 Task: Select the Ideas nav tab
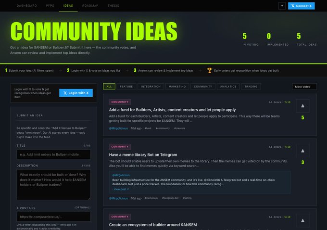tap(68, 6)
